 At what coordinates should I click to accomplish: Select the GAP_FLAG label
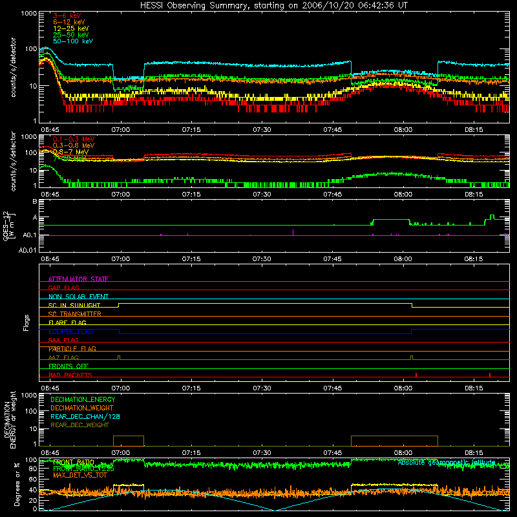click(63, 288)
